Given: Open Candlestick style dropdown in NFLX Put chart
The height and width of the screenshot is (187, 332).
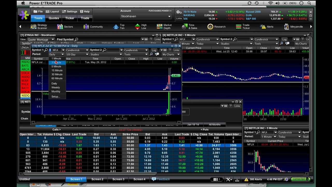Looking at the screenshot, I should 77,50.
